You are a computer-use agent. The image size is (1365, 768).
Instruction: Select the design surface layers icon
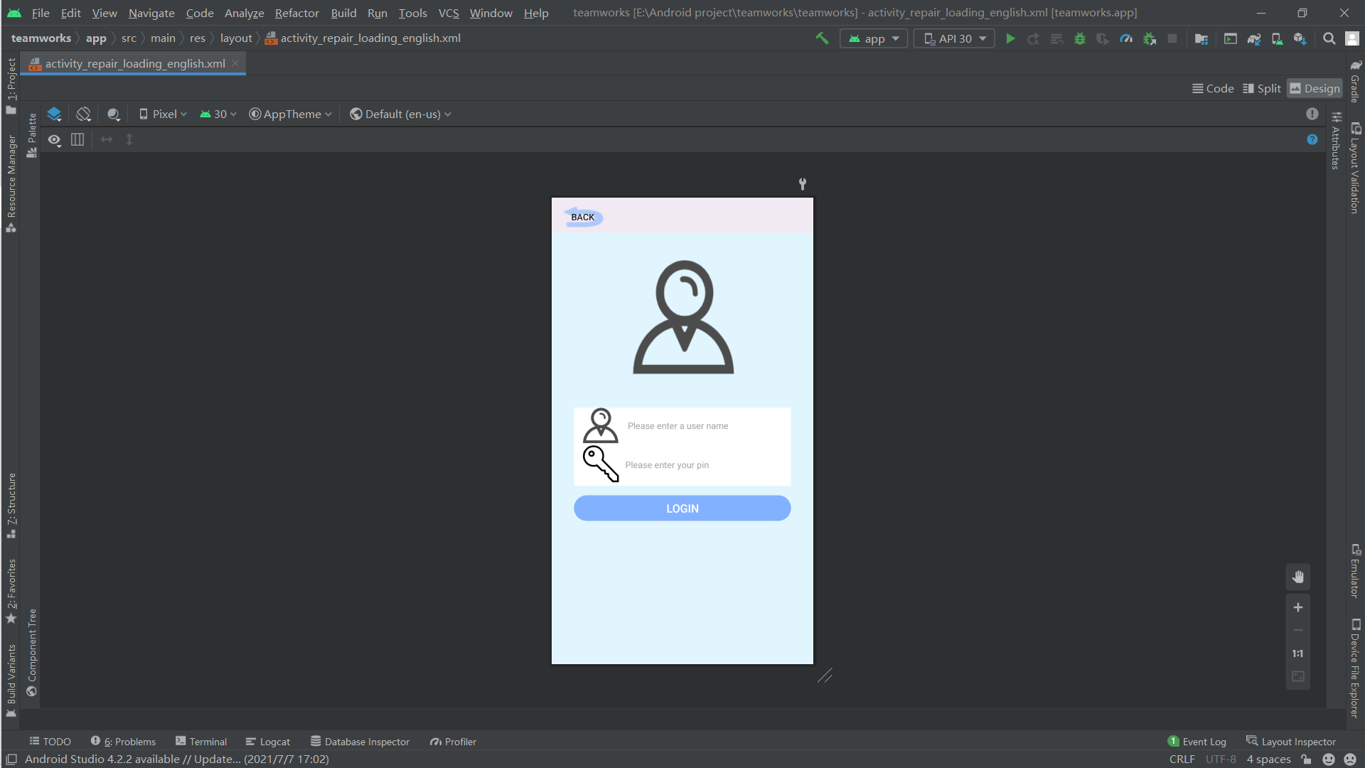54,114
